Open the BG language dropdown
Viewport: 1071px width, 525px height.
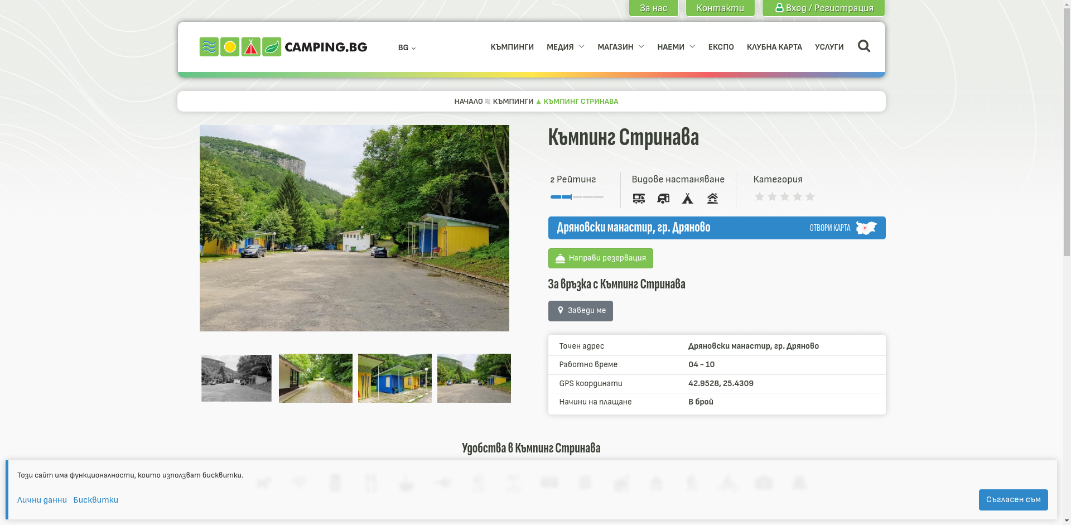point(406,47)
